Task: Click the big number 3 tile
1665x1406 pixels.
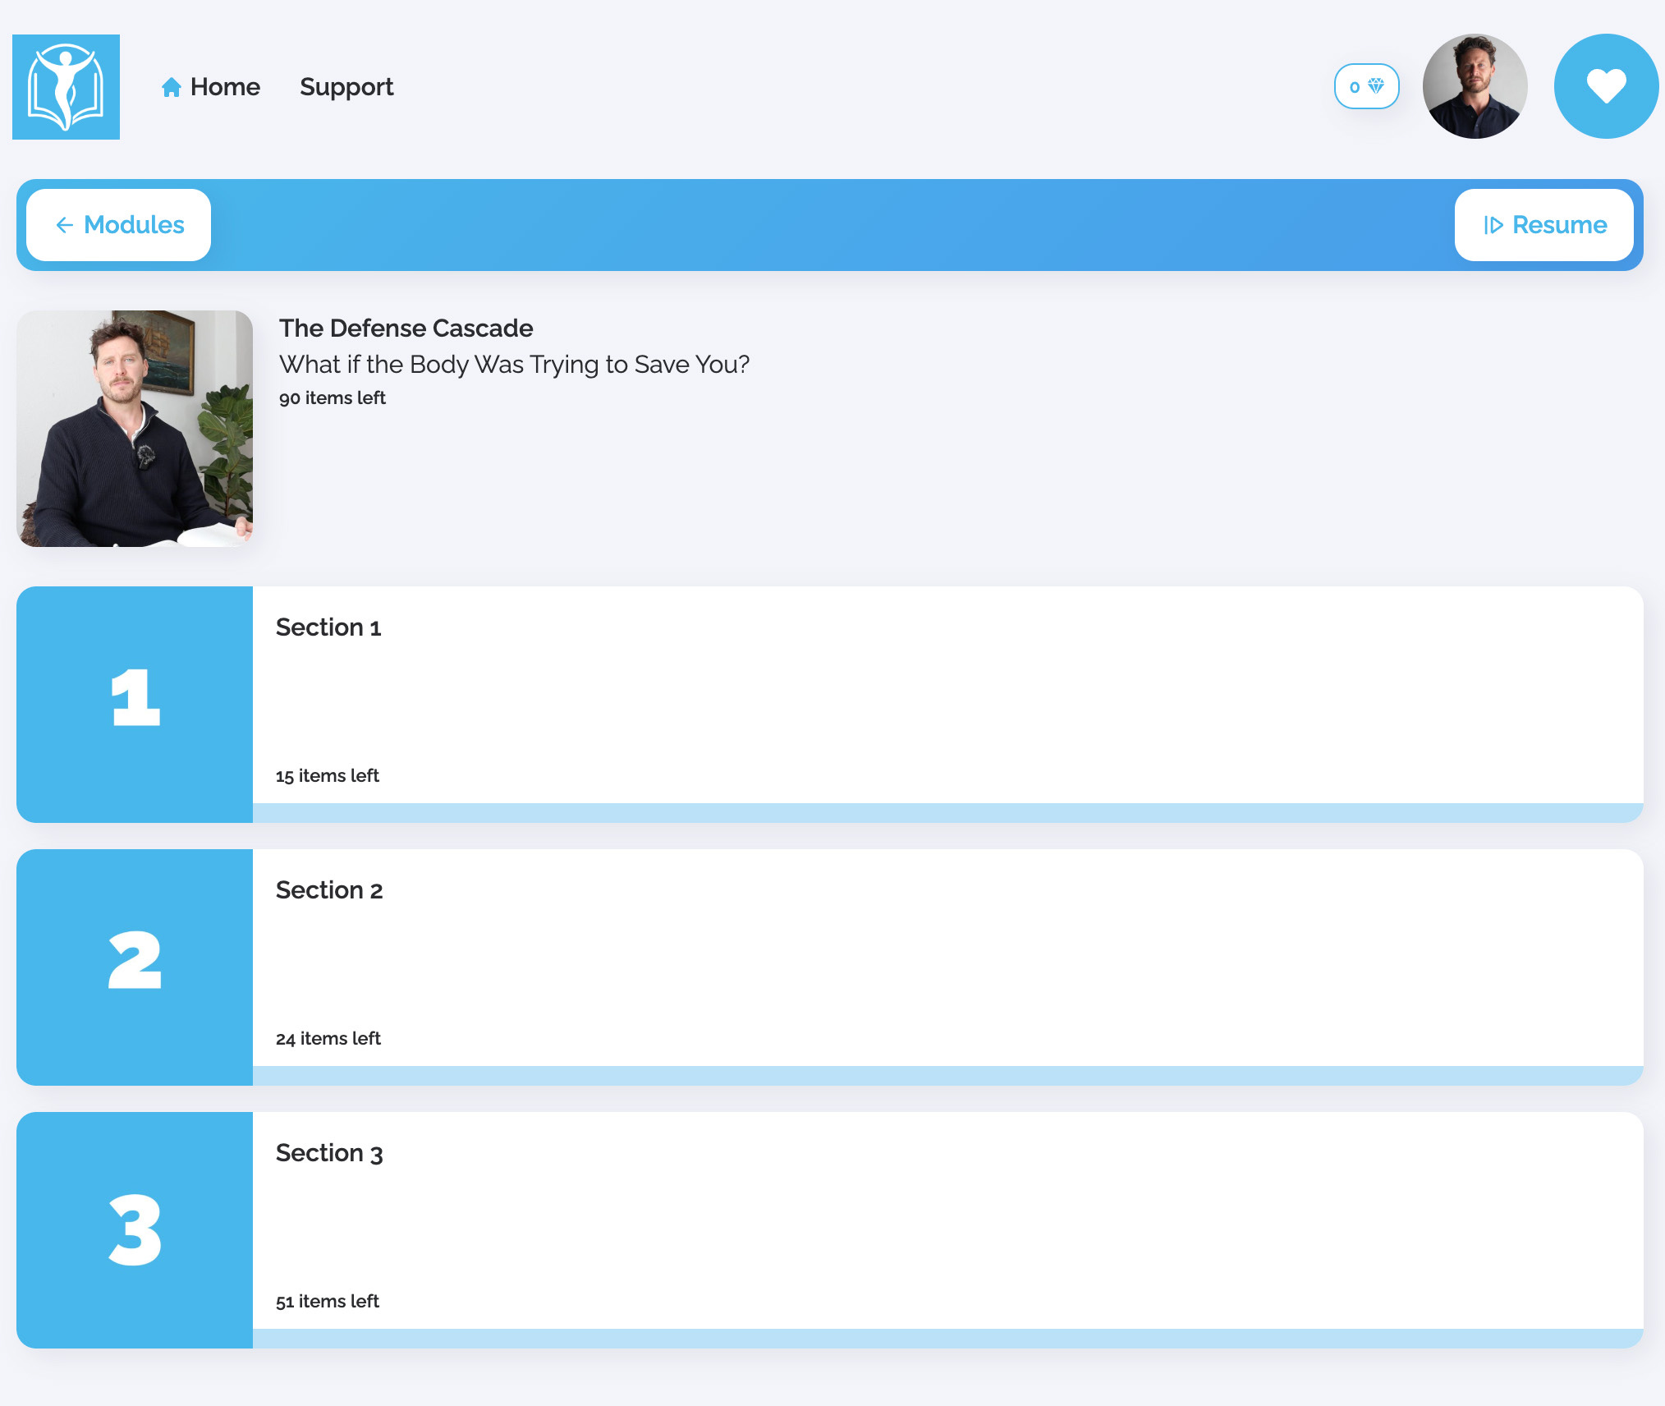Action: tap(135, 1229)
